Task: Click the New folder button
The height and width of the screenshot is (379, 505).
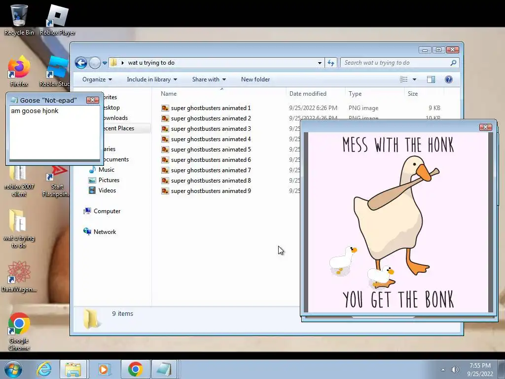Action: pos(255,79)
